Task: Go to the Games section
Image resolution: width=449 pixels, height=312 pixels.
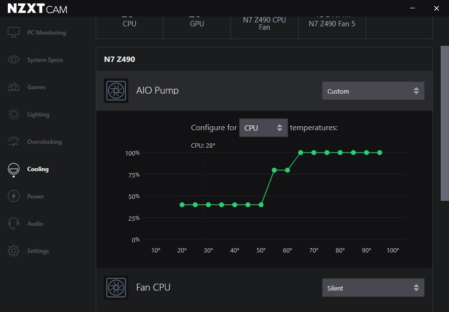Action: coord(36,87)
